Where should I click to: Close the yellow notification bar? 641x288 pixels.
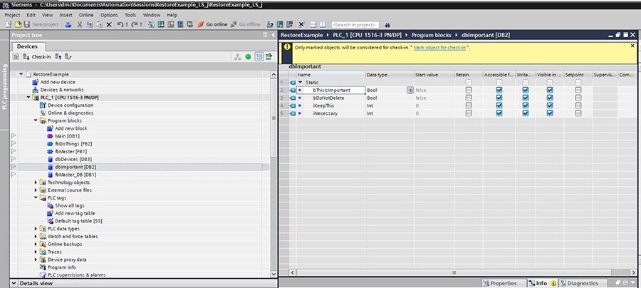[x=633, y=46]
